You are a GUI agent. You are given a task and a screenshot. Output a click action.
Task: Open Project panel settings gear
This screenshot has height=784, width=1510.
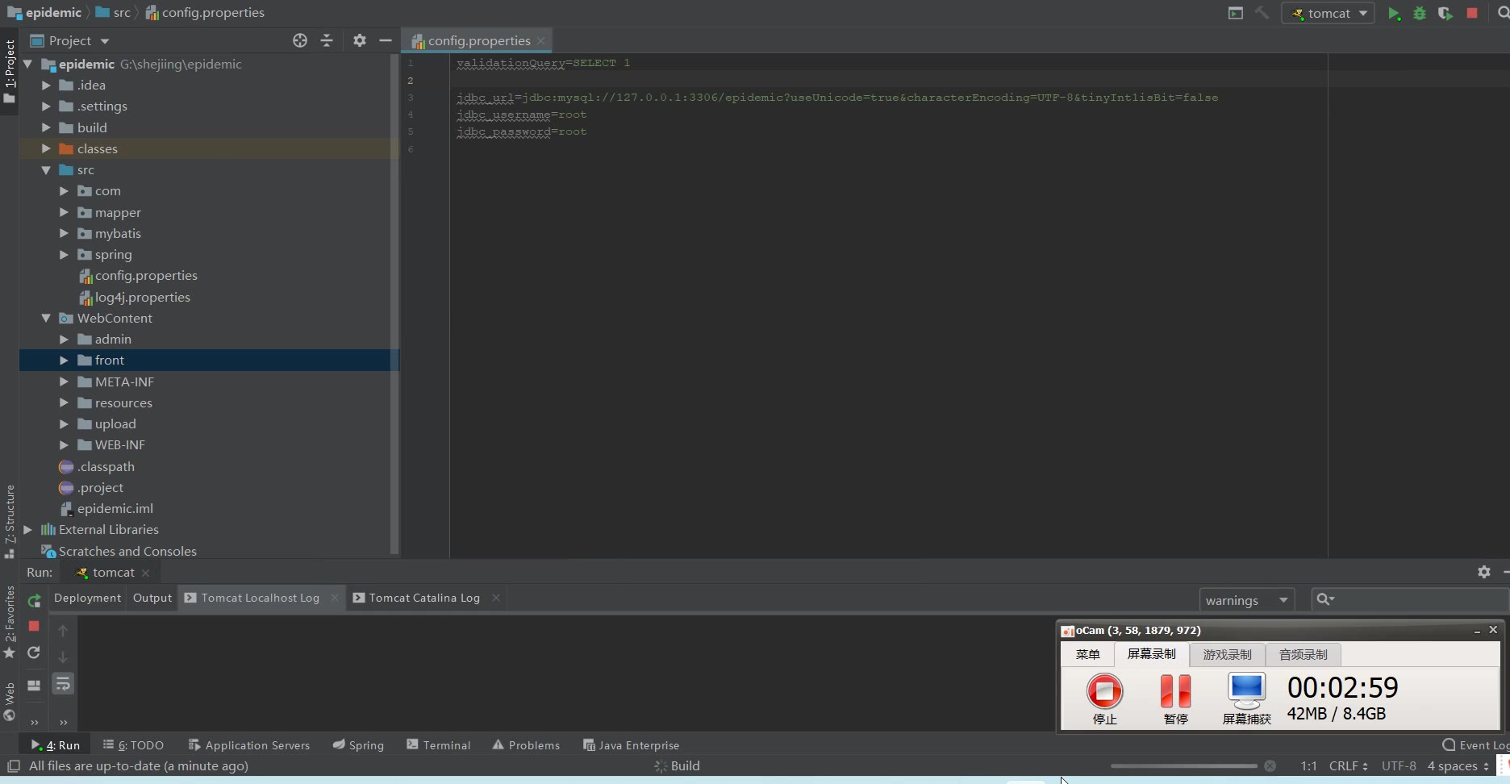360,40
